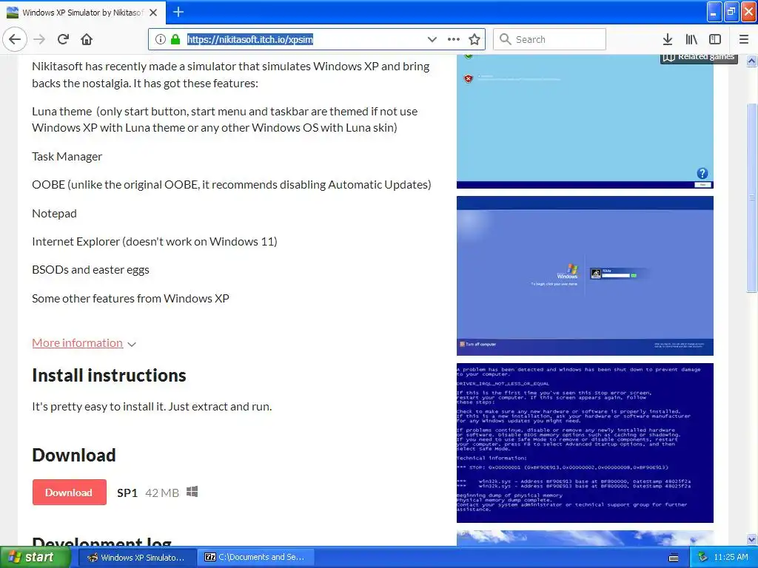Open the page actions three-dot menu
This screenshot has height=568, width=758.
click(454, 39)
